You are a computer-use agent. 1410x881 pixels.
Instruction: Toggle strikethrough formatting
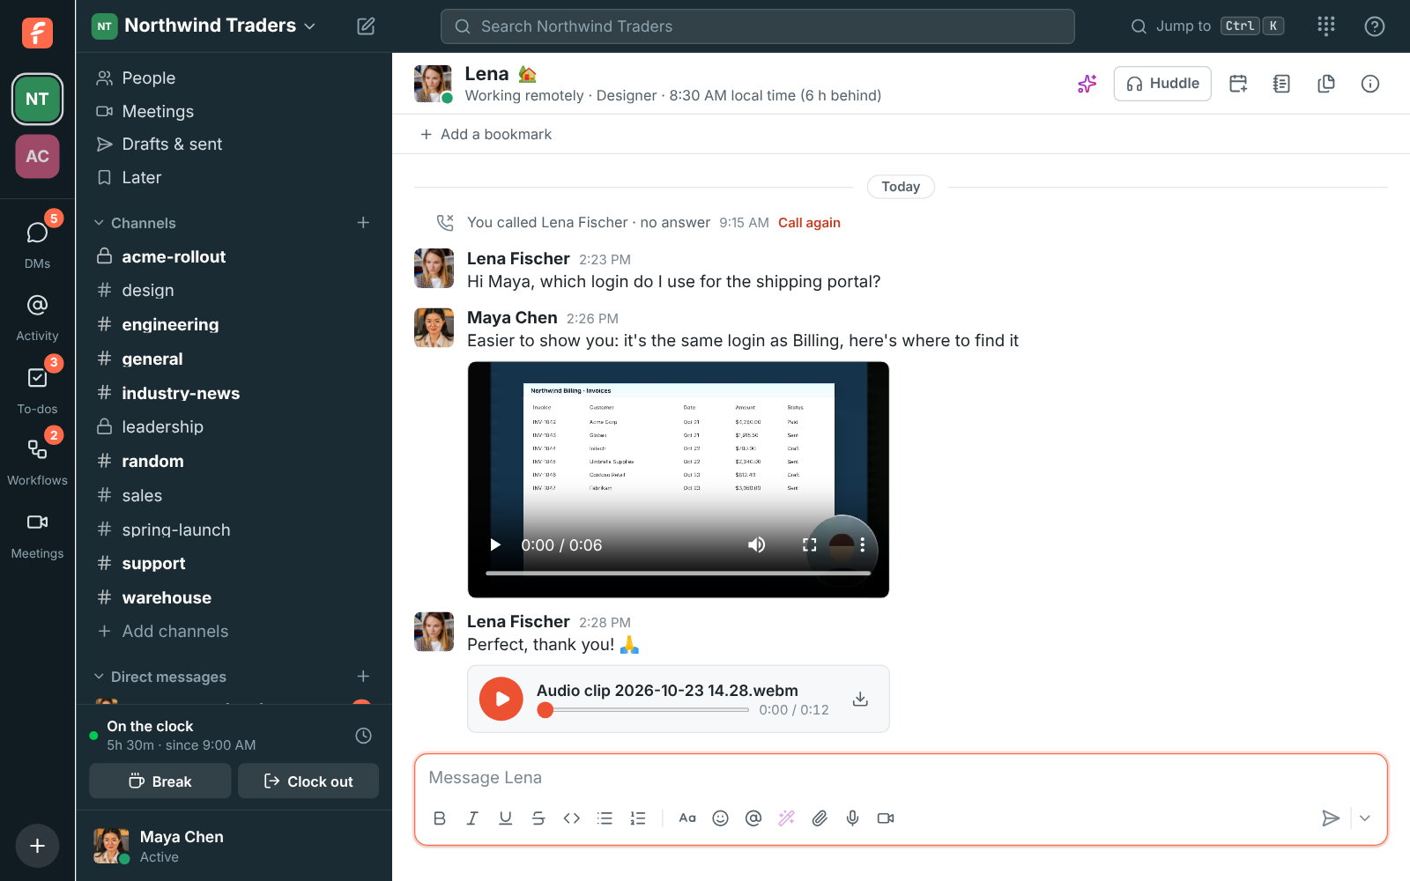[x=538, y=818]
